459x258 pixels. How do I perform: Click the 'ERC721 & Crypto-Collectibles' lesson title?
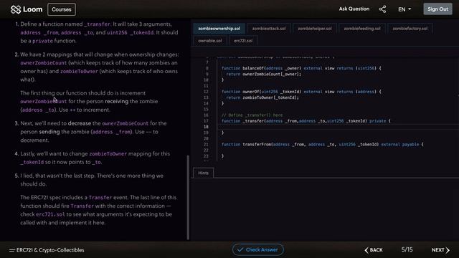tap(50, 250)
